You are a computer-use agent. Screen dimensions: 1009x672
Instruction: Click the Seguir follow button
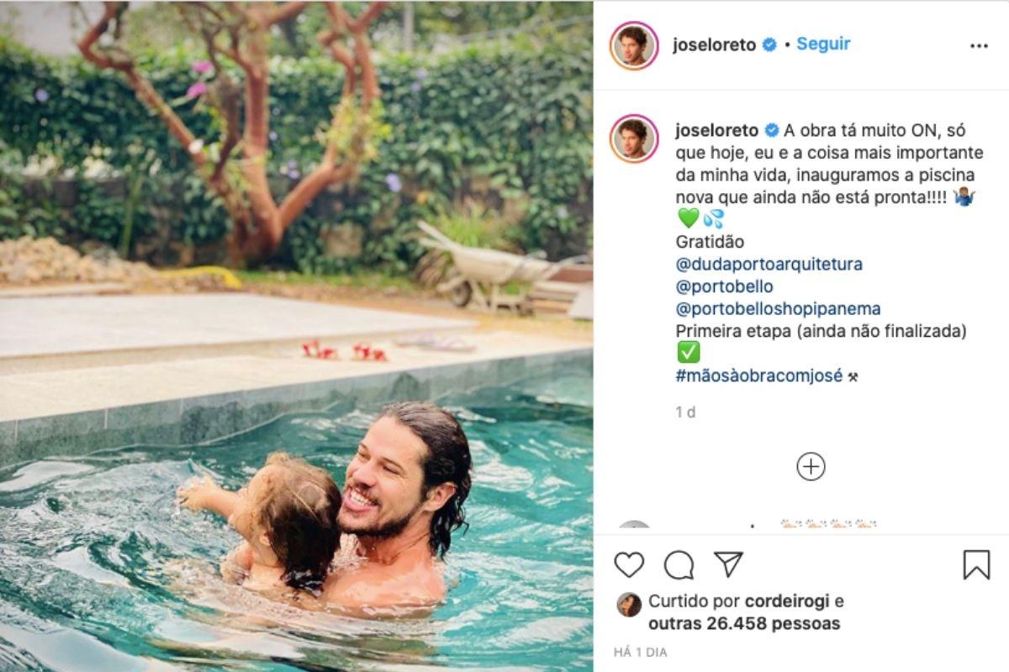[823, 45]
